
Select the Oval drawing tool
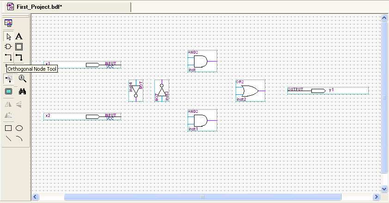pos(19,128)
